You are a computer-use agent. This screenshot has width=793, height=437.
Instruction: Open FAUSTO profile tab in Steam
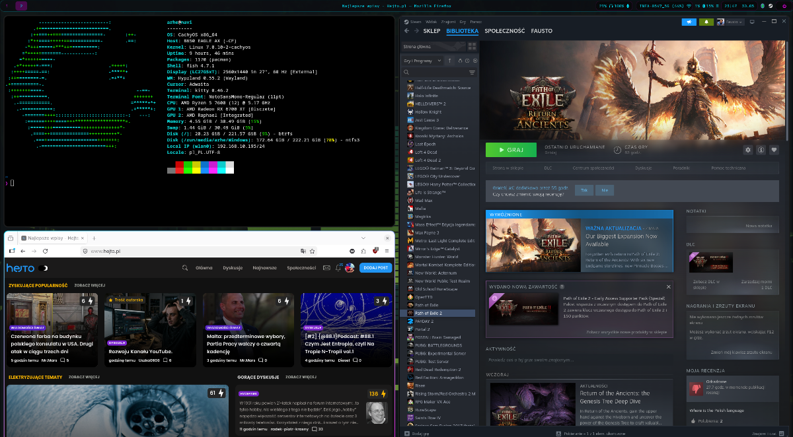pyautogui.click(x=541, y=31)
